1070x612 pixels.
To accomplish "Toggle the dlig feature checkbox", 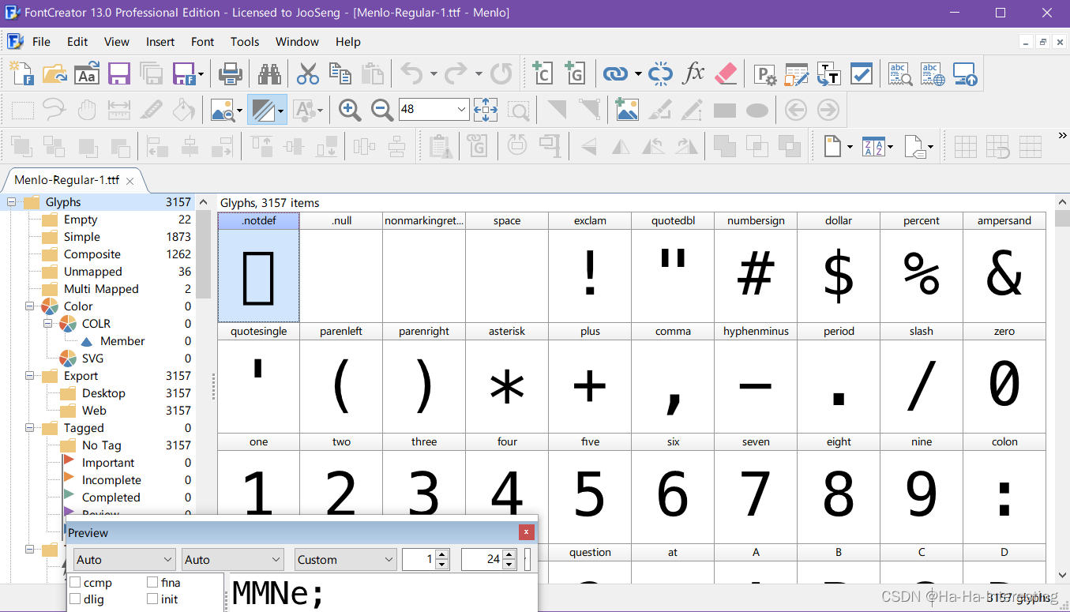I will pyautogui.click(x=75, y=599).
